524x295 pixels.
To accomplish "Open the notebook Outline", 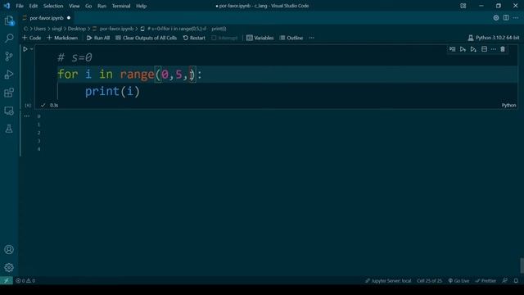I will point(291,38).
